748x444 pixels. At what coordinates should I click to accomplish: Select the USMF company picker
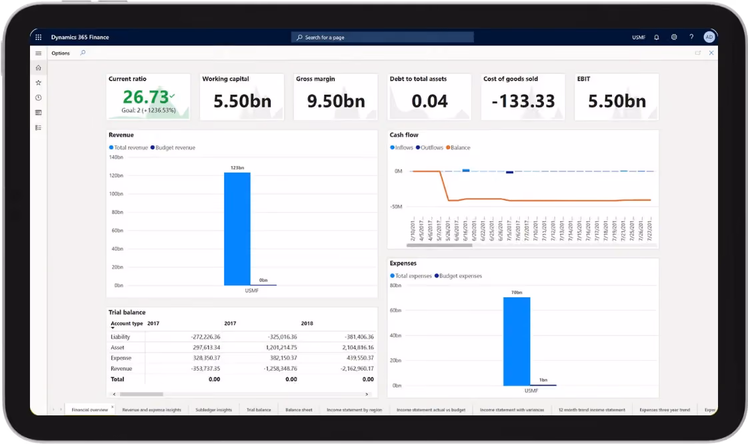pos(639,37)
